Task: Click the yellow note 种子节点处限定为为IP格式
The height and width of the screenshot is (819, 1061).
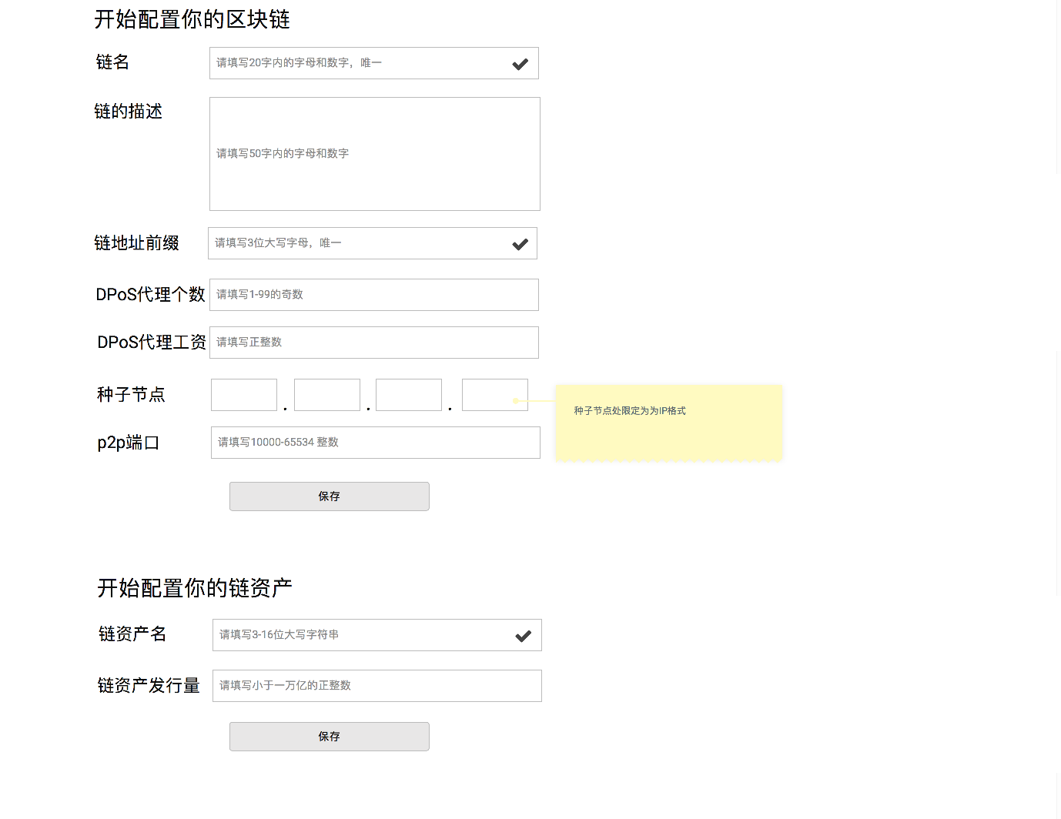Action: [x=669, y=423]
